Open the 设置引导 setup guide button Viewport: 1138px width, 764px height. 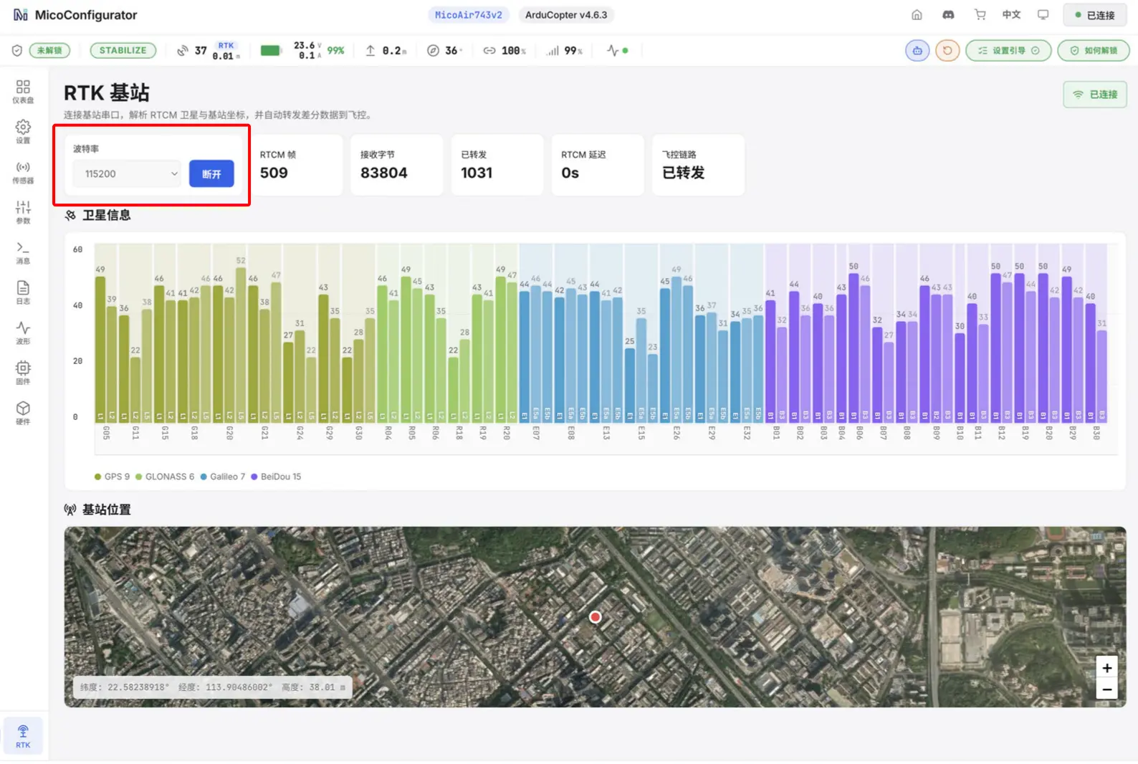pyautogui.click(x=1008, y=51)
